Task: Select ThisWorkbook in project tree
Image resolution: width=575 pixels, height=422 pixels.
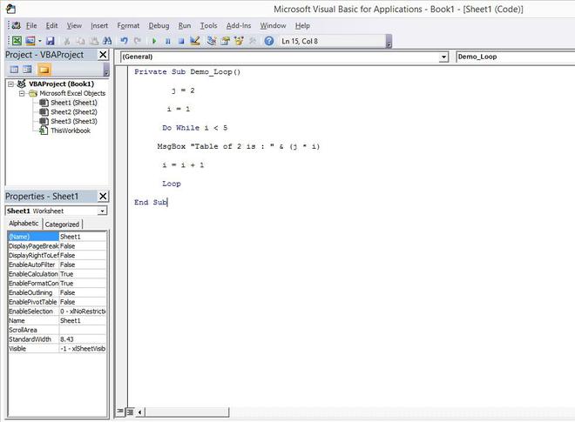Action: (71, 131)
